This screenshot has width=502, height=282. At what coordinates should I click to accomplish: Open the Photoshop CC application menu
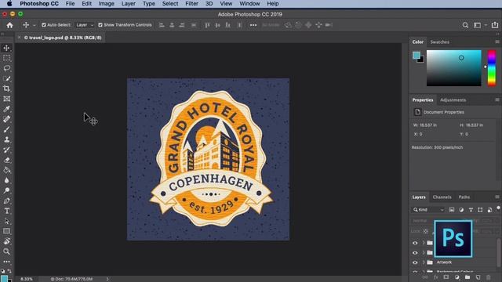point(39,3)
